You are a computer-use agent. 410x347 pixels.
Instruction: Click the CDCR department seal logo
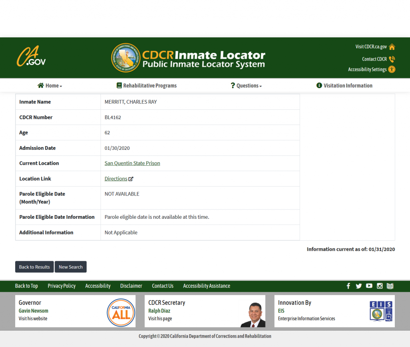125,58
